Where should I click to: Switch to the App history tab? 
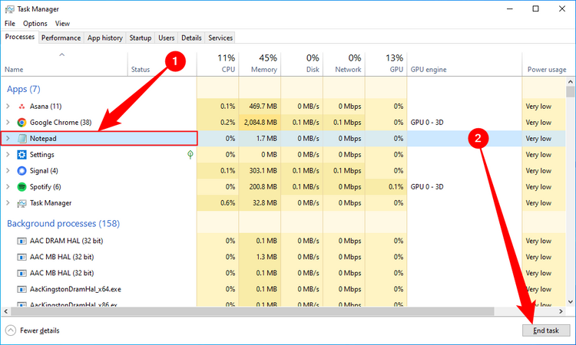(105, 38)
